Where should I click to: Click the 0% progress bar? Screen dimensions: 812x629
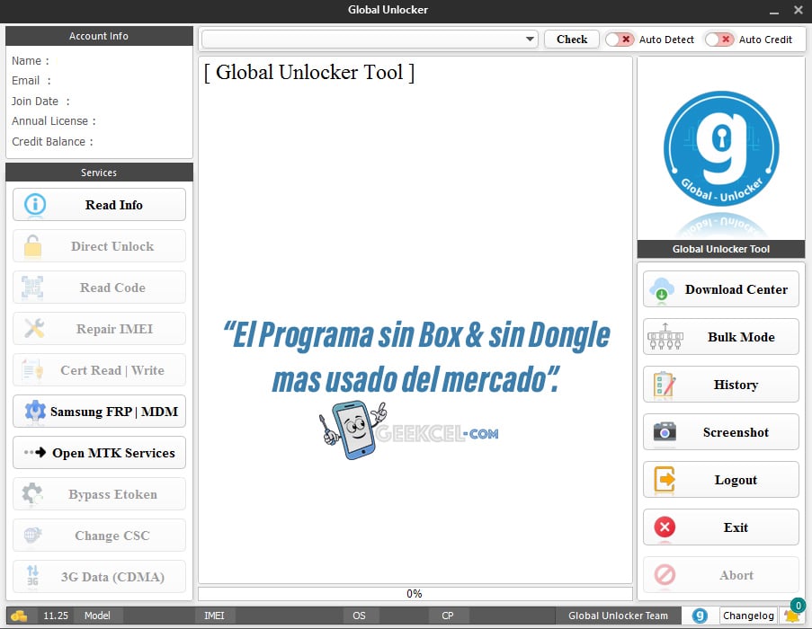pyautogui.click(x=415, y=593)
